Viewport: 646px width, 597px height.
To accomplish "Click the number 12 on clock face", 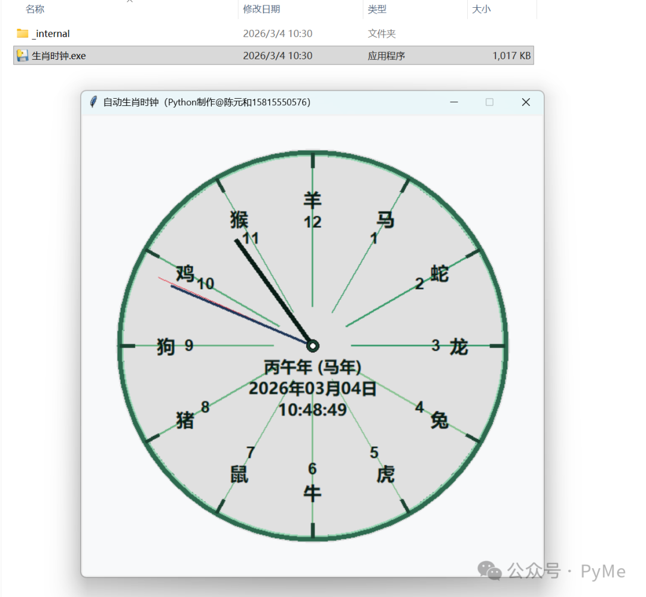I will pyautogui.click(x=313, y=223).
